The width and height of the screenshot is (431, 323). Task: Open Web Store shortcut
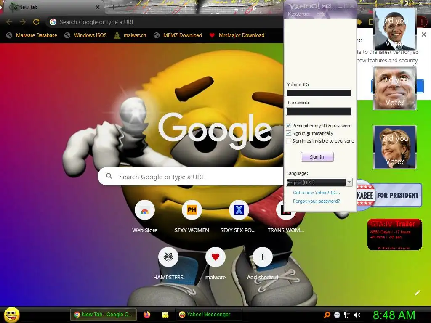coord(145,210)
